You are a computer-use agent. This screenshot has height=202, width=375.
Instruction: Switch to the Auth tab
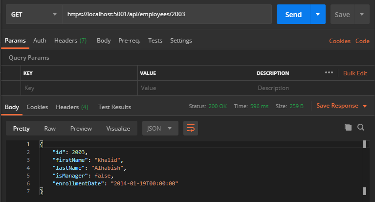click(x=40, y=41)
